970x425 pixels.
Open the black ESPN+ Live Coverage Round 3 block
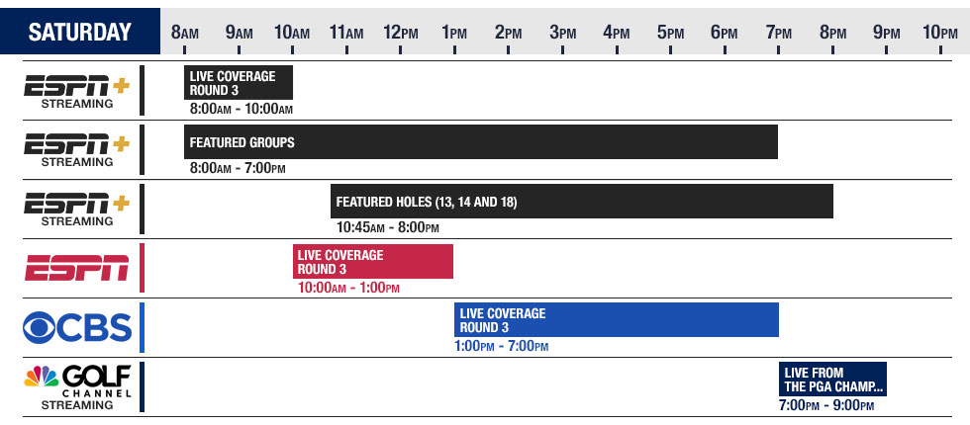click(239, 83)
